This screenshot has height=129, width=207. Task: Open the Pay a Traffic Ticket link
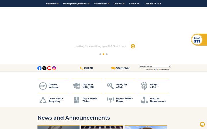click(90, 100)
